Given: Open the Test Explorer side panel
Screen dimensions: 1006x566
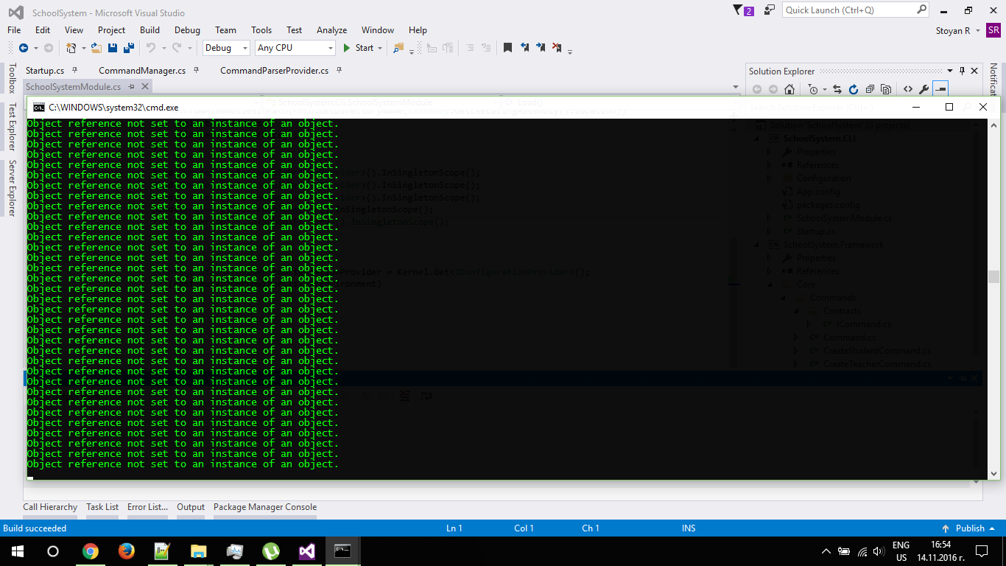Looking at the screenshot, I should point(12,127).
